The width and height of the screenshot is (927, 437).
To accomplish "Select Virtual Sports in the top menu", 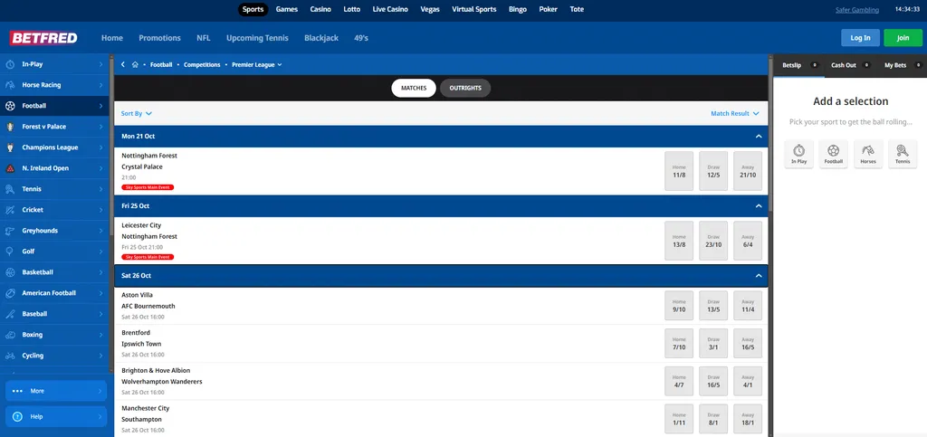I will pyautogui.click(x=474, y=9).
